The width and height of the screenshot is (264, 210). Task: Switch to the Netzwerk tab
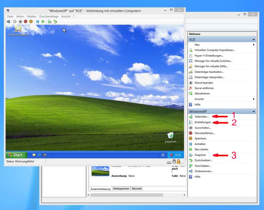click(x=136, y=189)
